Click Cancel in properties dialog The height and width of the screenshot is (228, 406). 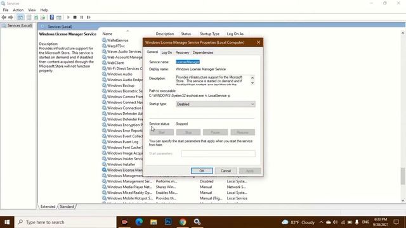[x=226, y=171]
